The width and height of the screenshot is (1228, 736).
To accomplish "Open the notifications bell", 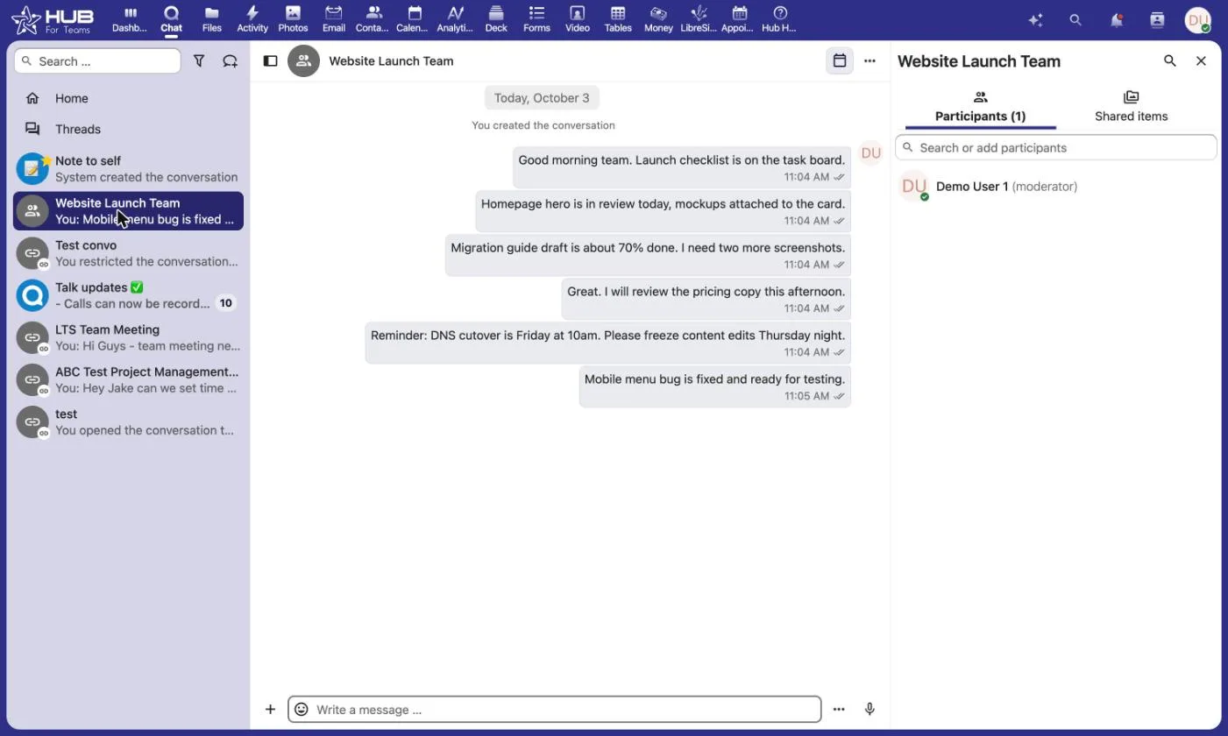I will 1116,19.
